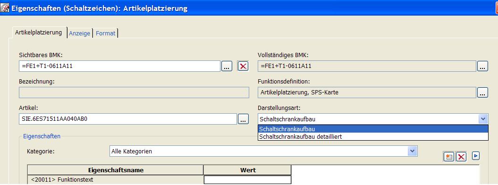Click the 'Eigenschaften' group title
498x185 pixels.
pyautogui.click(x=42, y=136)
